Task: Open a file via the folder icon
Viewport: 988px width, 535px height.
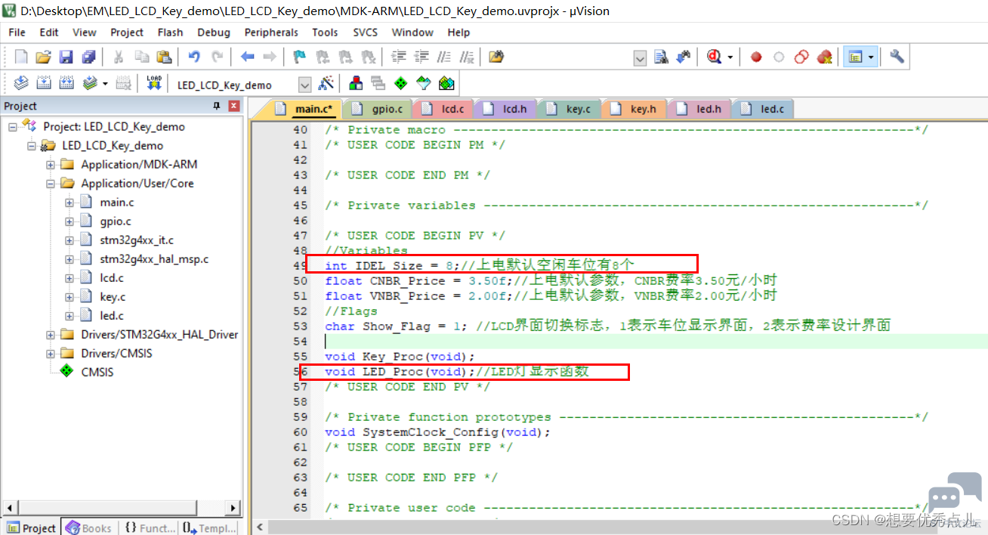Action: 44,57
